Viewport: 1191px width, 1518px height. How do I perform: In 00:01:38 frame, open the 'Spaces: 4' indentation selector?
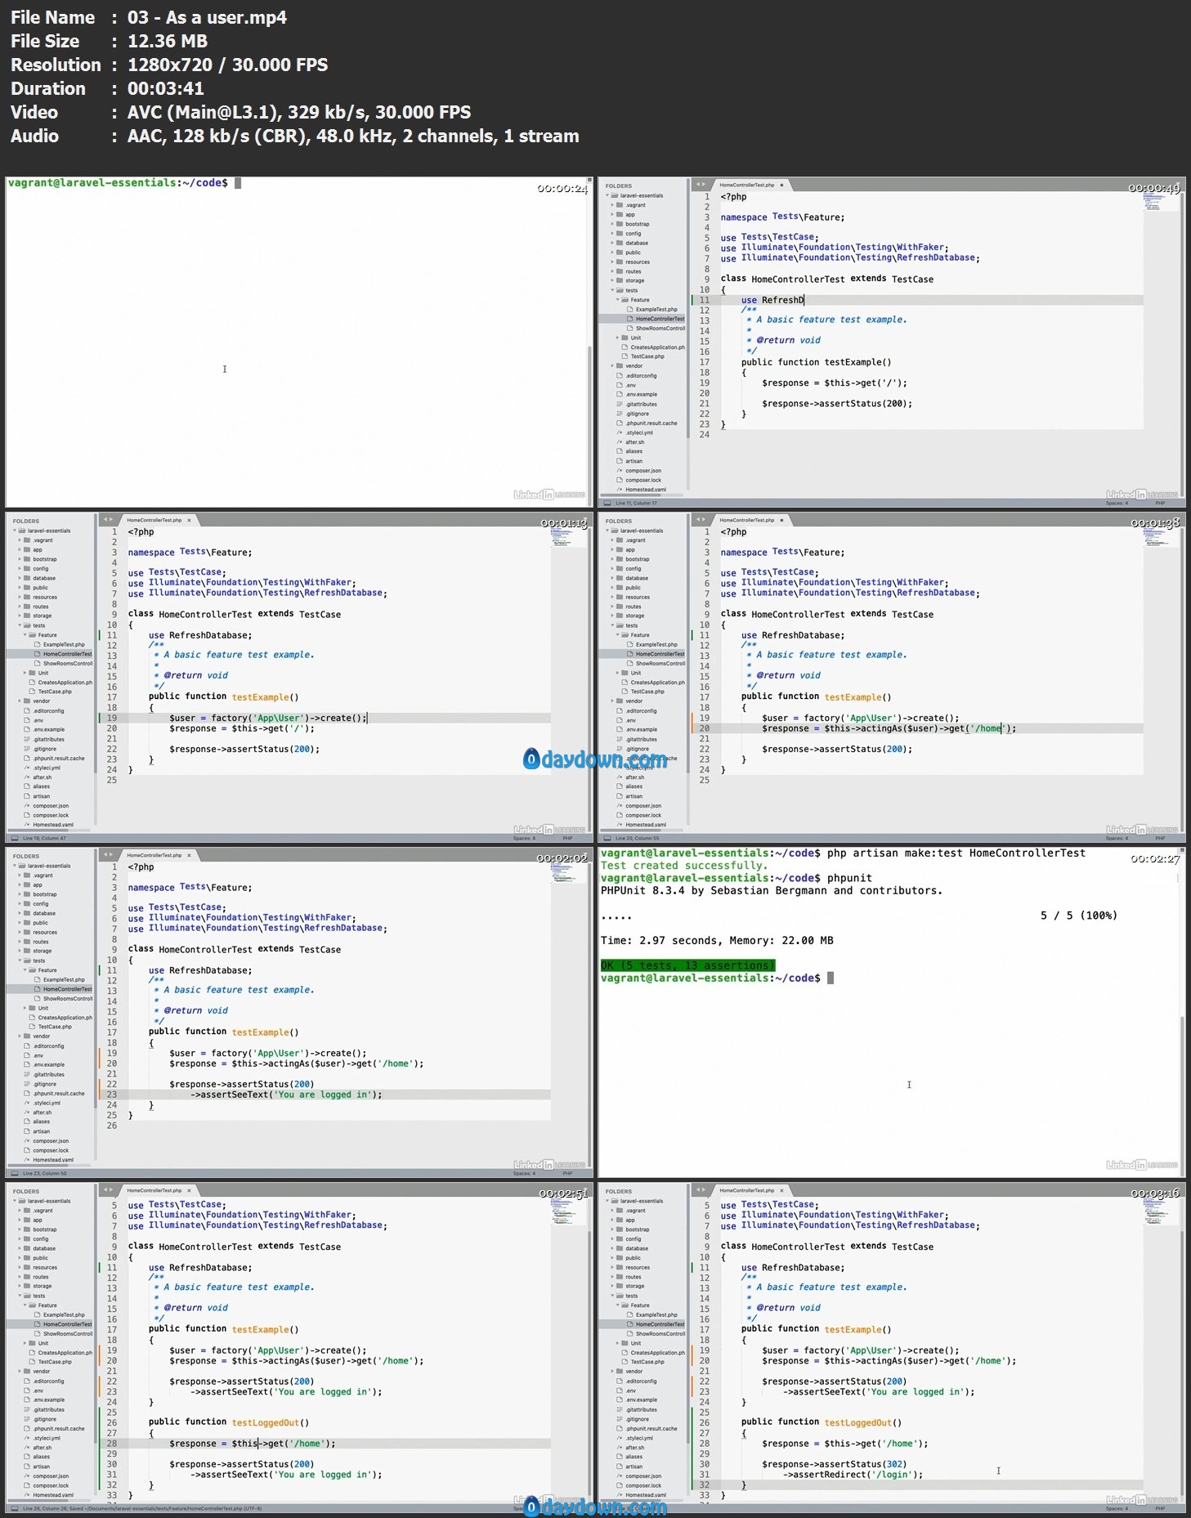pyautogui.click(x=1117, y=838)
